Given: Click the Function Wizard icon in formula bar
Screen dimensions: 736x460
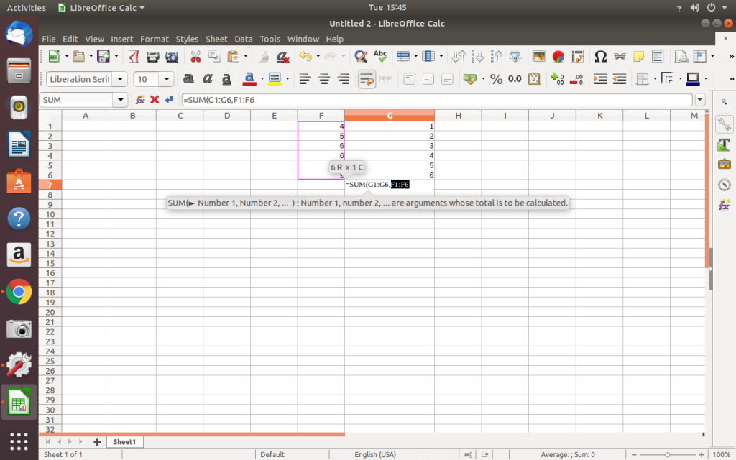Looking at the screenshot, I should 140,100.
